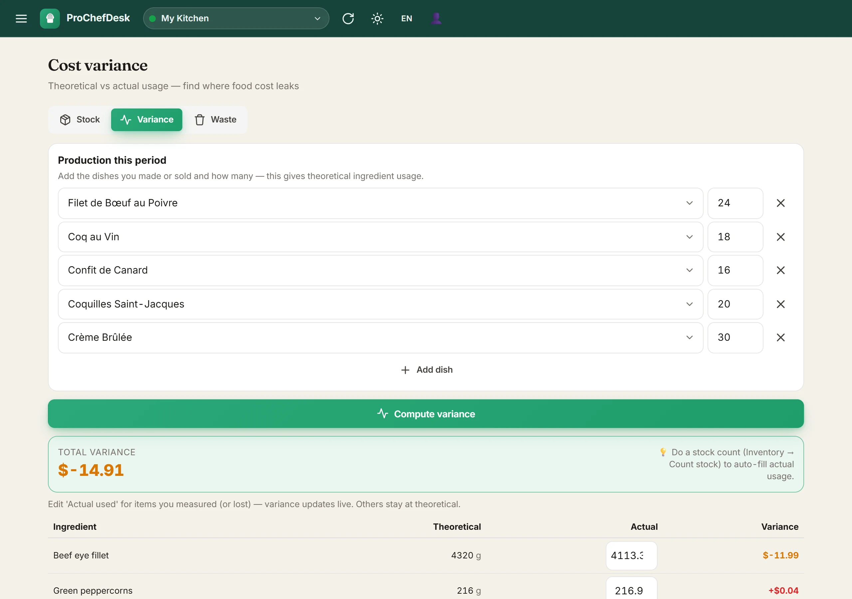Edit quantity 16 for Confit de Canard
This screenshot has height=599, width=852.
pyautogui.click(x=735, y=270)
